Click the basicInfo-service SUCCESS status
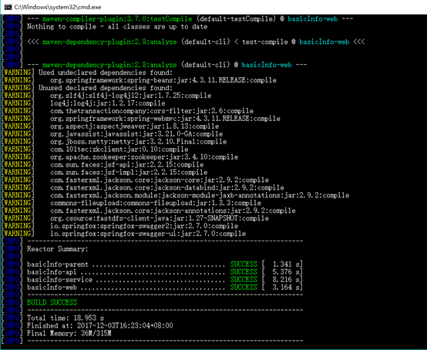Screen dimensions: 427x350 (244, 279)
